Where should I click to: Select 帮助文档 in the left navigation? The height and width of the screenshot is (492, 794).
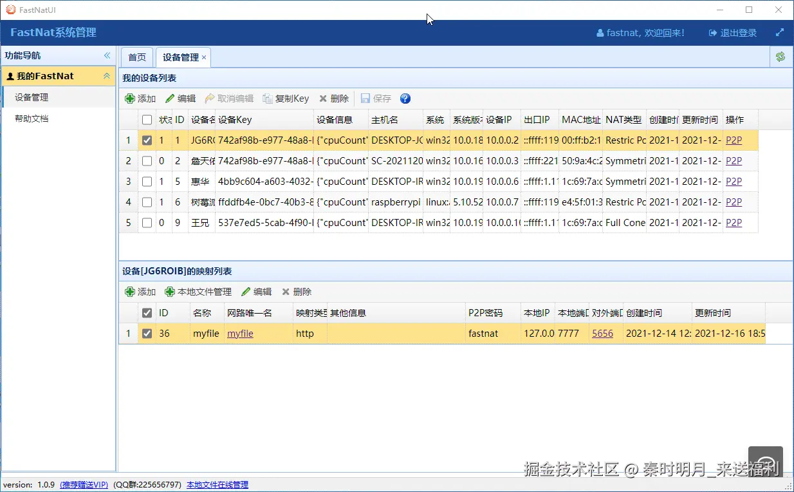33,119
